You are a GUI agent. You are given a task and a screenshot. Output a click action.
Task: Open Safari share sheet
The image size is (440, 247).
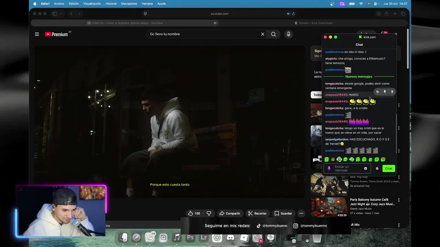pyautogui.click(x=387, y=14)
